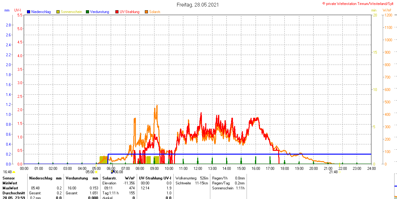Click the green Verdunstung legend swatch
This screenshot has height=199, width=397.
(87, 12)
